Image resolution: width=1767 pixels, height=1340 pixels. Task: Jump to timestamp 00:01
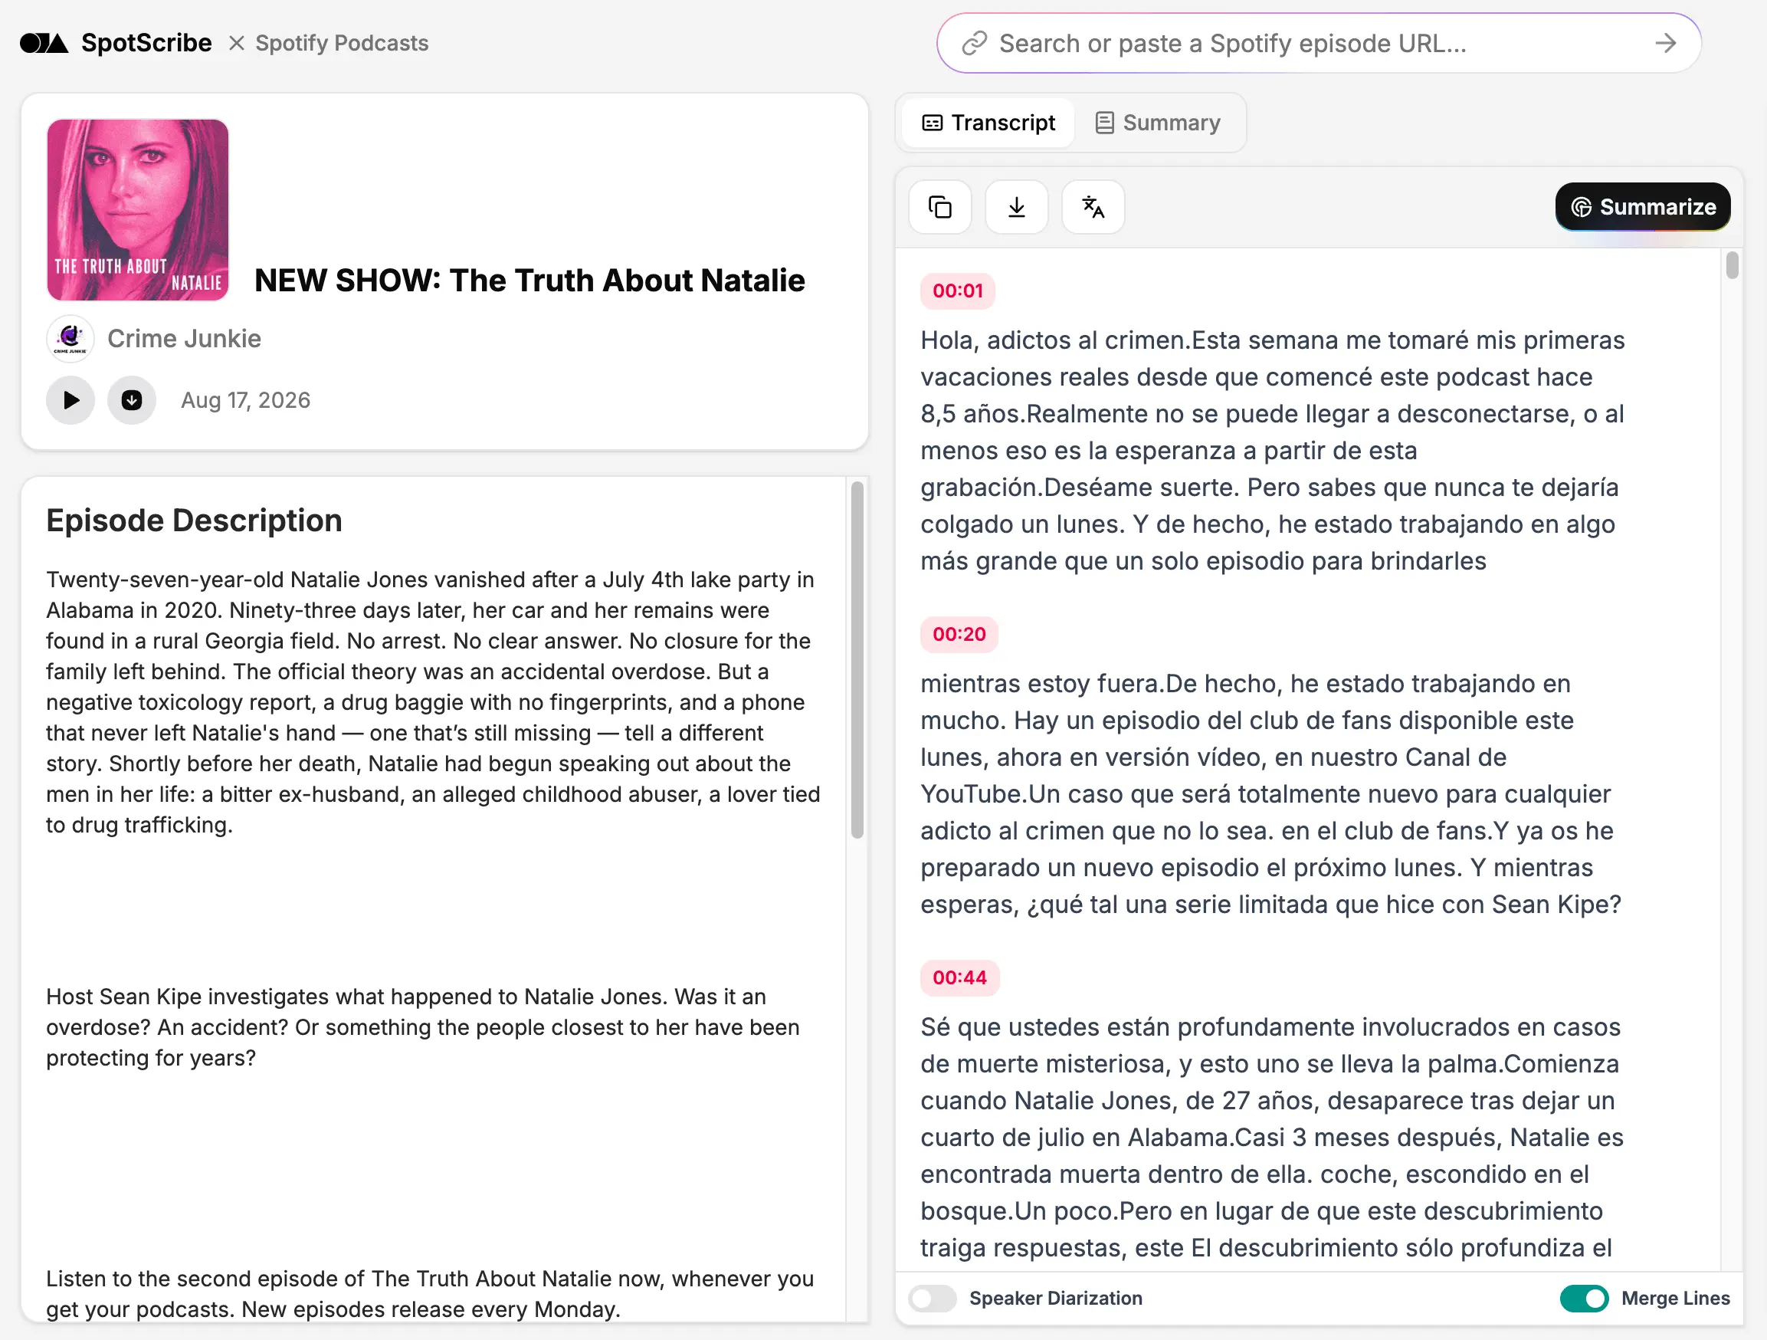[x=957, y=291]
